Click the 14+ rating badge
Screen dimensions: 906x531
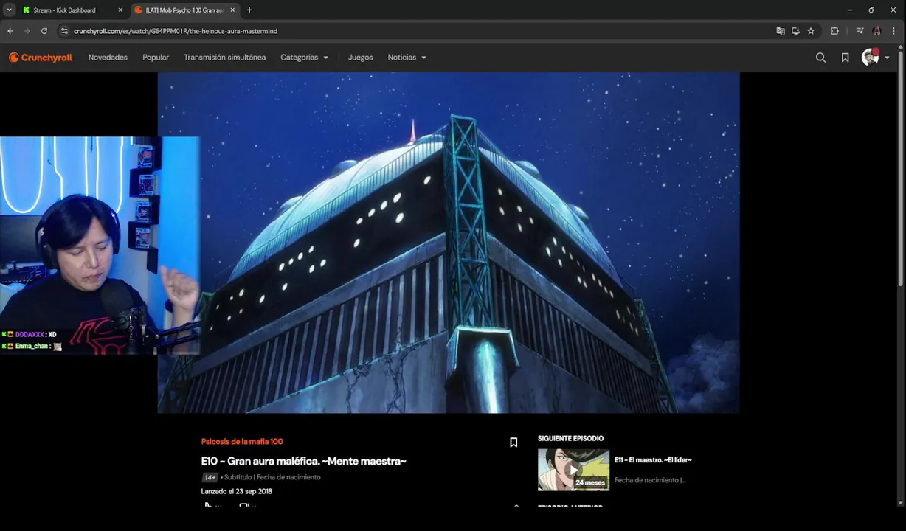210,477
